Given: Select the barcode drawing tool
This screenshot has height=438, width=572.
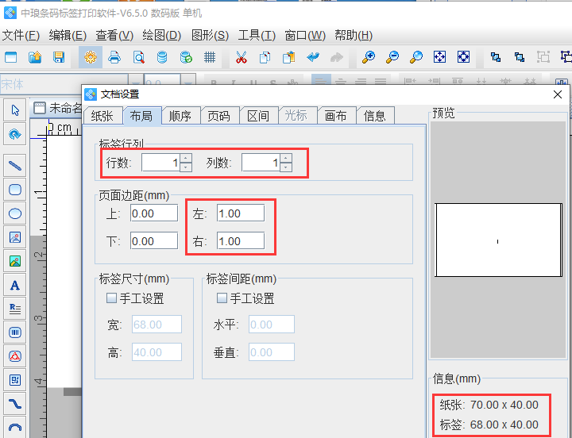Looking at the screenshot, I should coord(14,332).
